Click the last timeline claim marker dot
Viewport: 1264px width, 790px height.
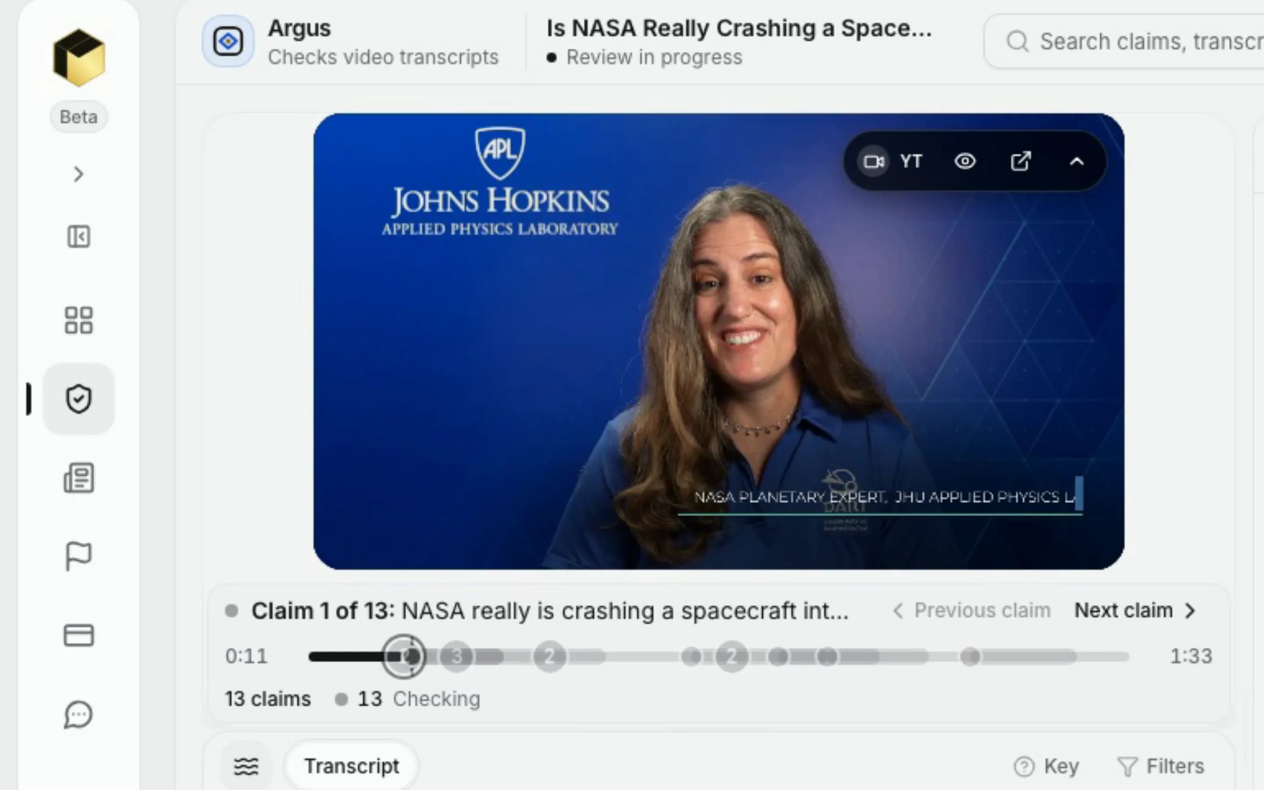pyautogui.click(x=970, y=656)
